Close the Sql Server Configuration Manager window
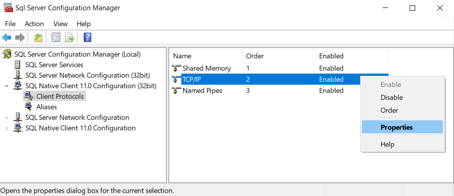Screen dimensions: 454x196 [440, 8]
